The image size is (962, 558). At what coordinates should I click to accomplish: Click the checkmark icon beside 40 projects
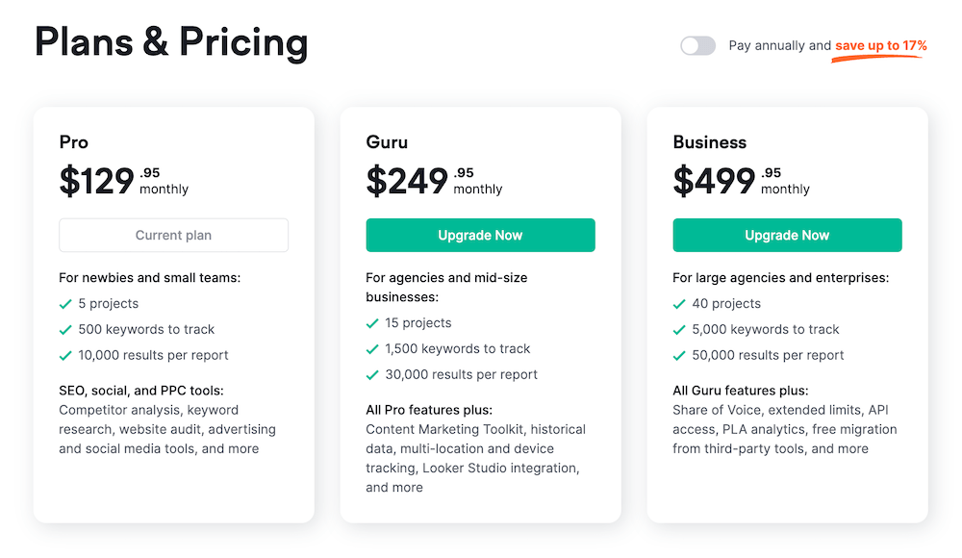[679, 304]
